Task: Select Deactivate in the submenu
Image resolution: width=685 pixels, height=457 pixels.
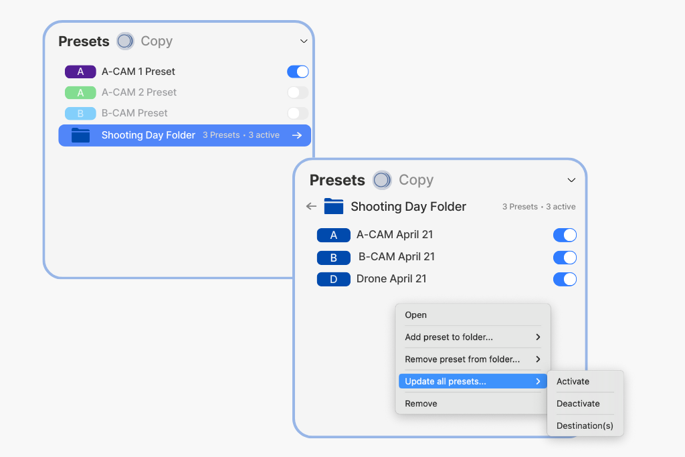Action: click(x=578, y=403)
